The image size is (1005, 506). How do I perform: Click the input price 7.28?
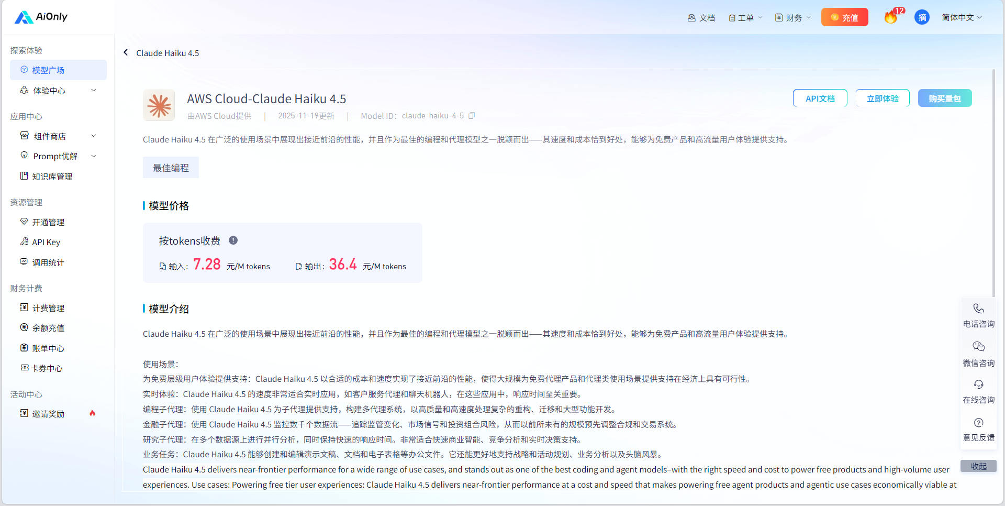click(x=207, y=264)
